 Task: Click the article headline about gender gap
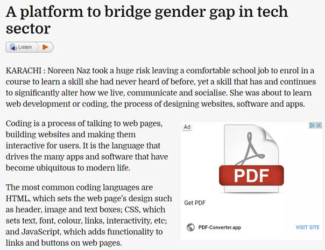[x=147, y=20]
